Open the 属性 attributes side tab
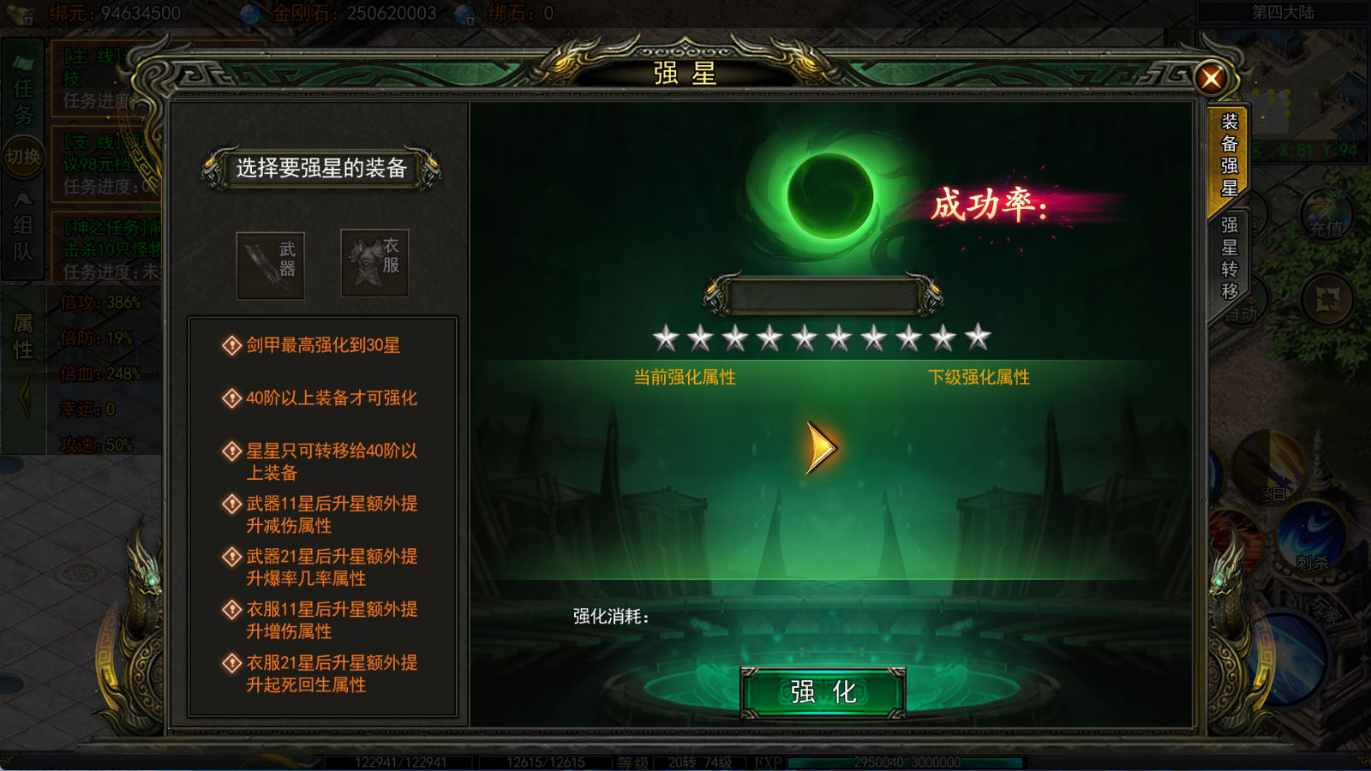This screenshot has width=1371, height=771. tap(23, 336)
